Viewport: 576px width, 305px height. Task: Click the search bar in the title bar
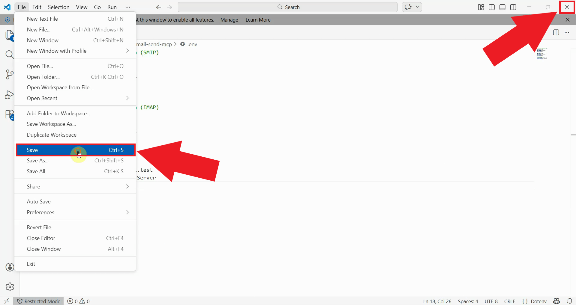click(x=287, y=7)
